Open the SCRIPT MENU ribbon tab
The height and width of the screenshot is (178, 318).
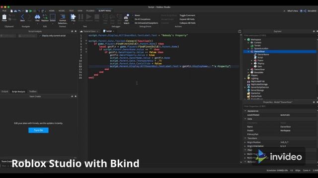coord(105,11)
